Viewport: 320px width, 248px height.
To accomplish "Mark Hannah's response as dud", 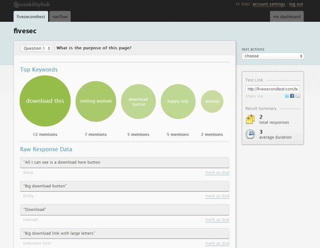I will pos(217,220).
